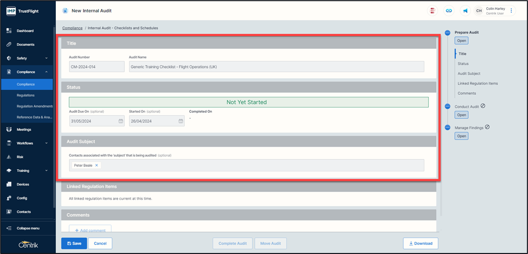The image size is (528, 254).
Task: Expand the Safety menu chevron
Action: point(46,58)
